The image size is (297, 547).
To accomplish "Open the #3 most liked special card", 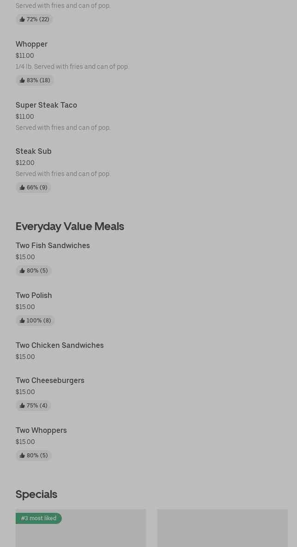I will [x=81, y=531].
